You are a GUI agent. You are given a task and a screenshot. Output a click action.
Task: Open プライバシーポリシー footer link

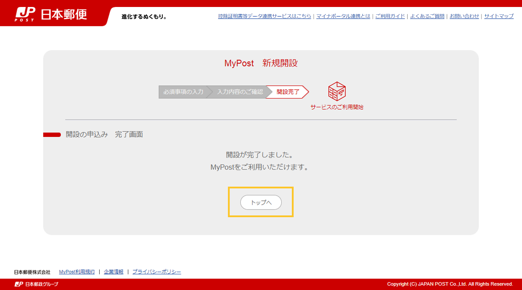click(157, 272)
